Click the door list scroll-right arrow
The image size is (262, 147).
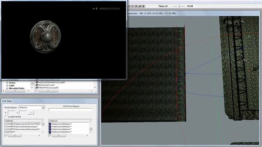[x=92, y=91]
